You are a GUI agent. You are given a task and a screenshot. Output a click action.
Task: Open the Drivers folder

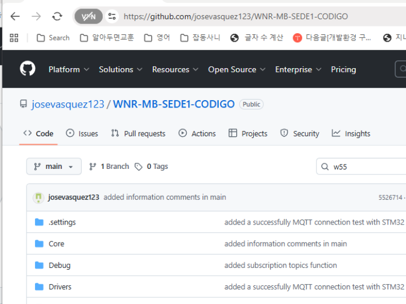tap(60, 287)
